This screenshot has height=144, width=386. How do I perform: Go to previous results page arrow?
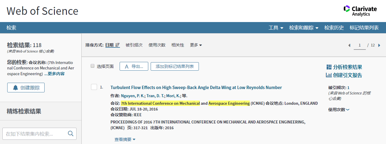tap(349, 45)
